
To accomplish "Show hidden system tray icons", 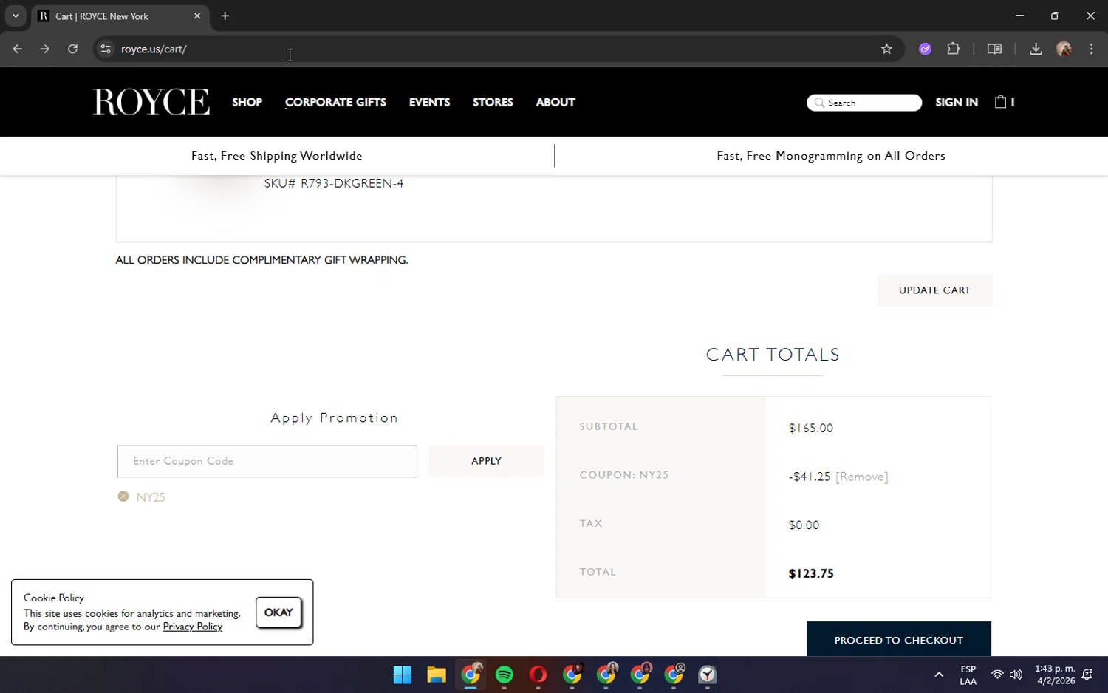I will [939, 675].
